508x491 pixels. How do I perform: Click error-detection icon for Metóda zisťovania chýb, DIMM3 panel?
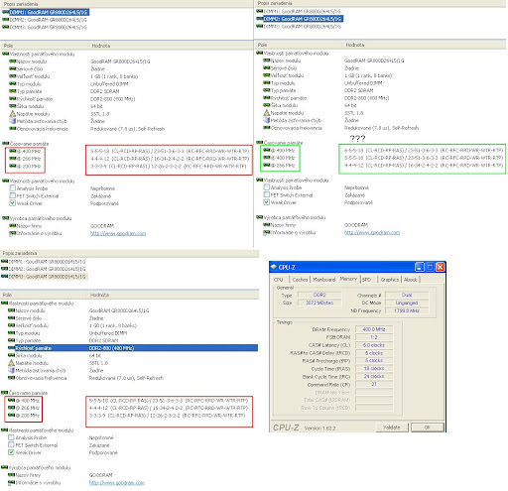(x=11, y=370)
